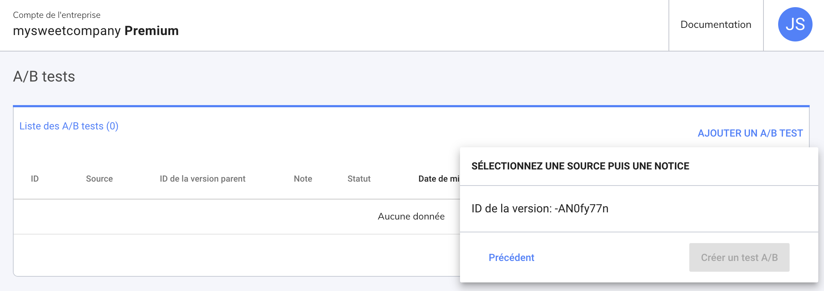Sort by the Date de mi column header
The height and width of the screenshot is (291, 824).
pos(439,179)
